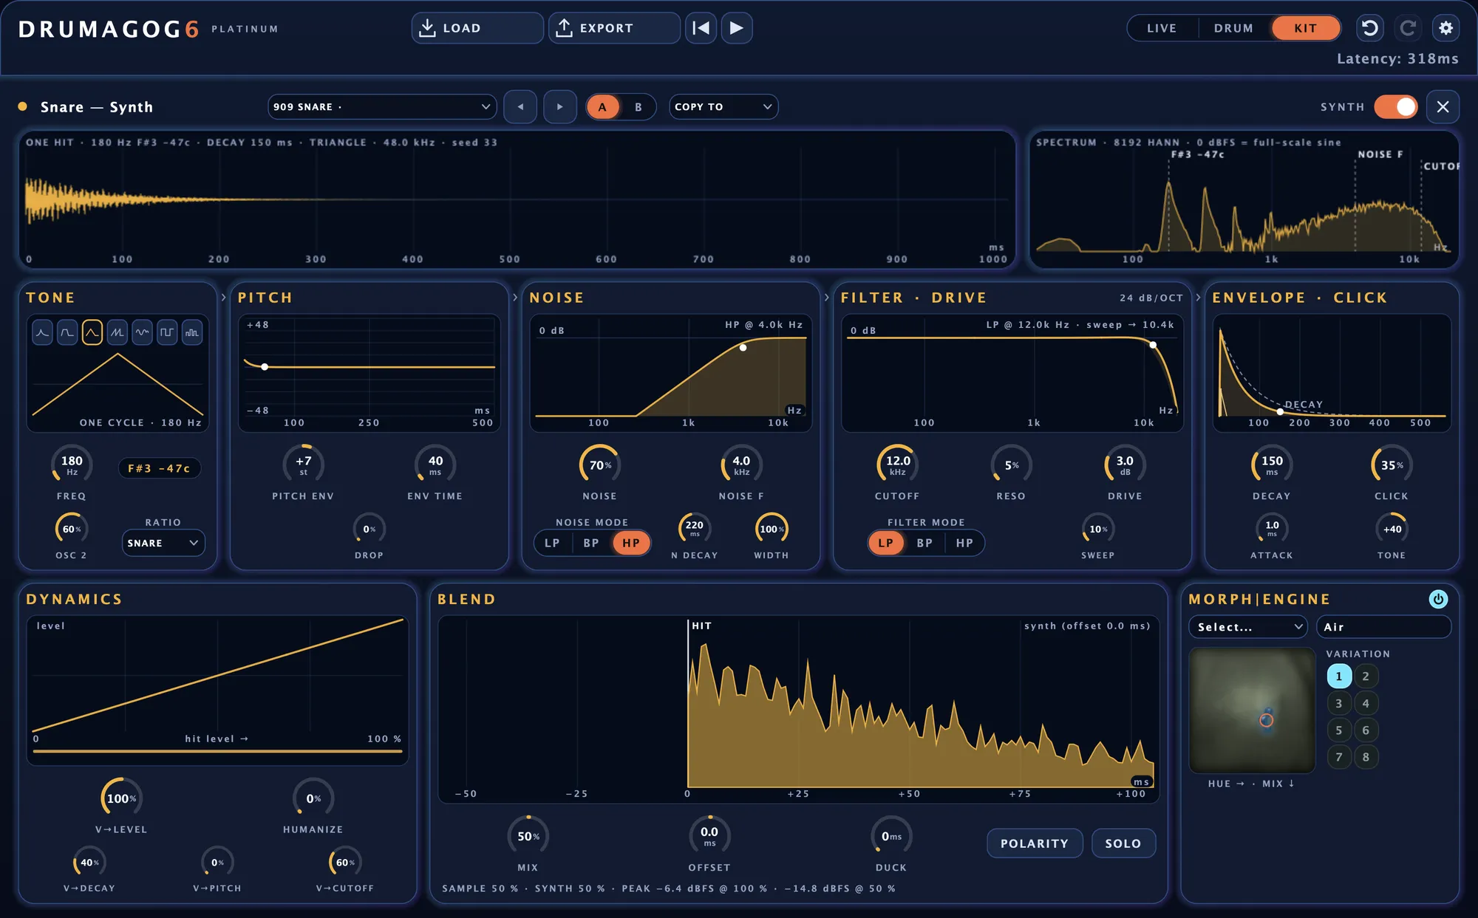
Task: Set filter mode to HP
Action: tap(964, 543)
